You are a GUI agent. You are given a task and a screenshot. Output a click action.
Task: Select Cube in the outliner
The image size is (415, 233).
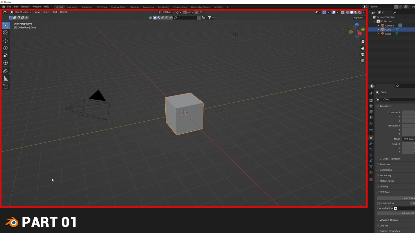click(388, 30)
